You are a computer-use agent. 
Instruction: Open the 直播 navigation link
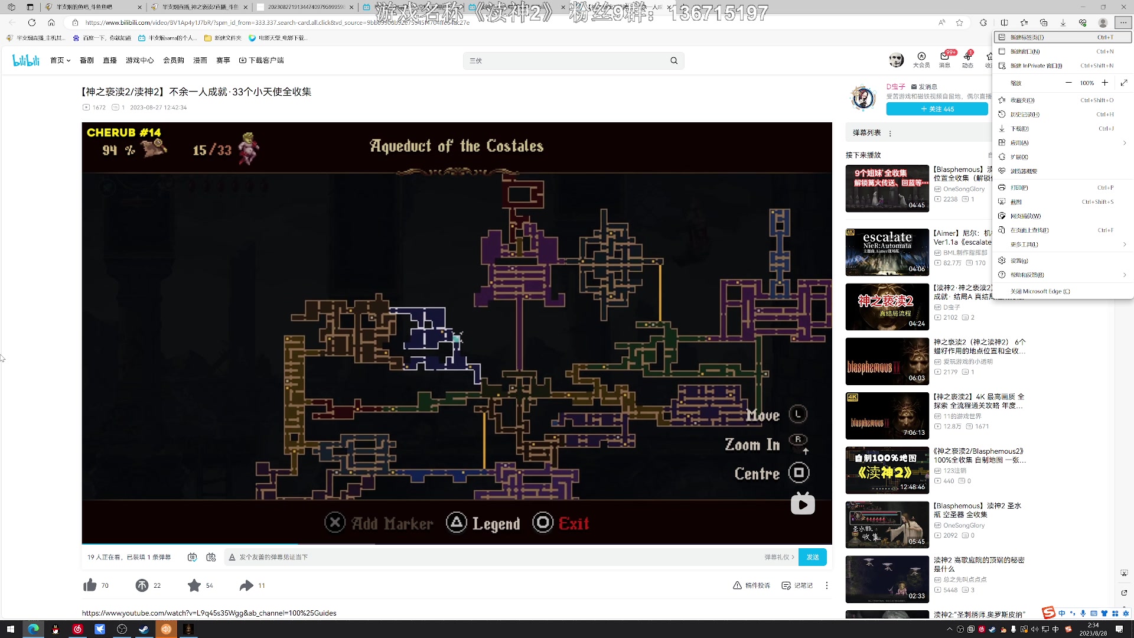point(110,60)
